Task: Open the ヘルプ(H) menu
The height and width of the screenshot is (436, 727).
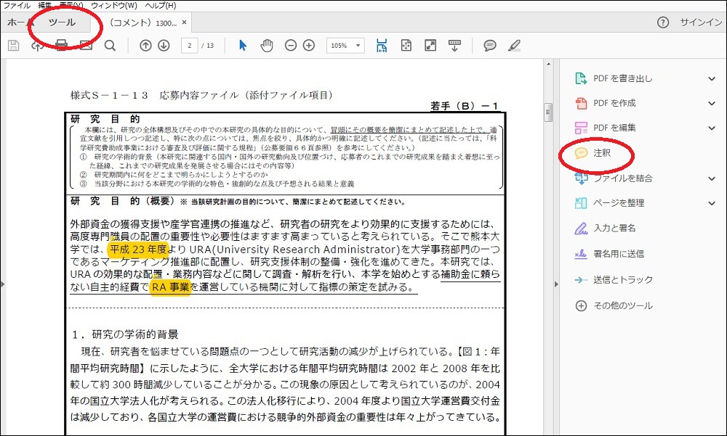Action: pyautogui.click(x=161, y=6)
